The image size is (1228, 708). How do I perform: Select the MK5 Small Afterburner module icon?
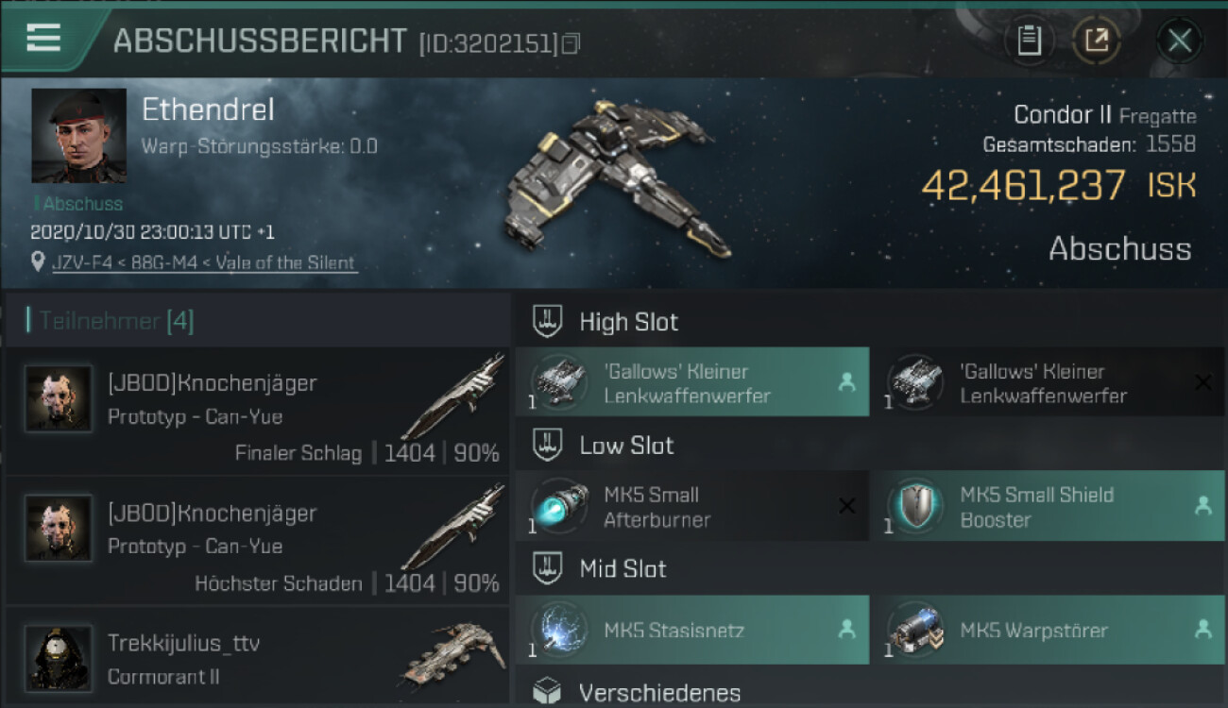pyautogui.click(x=559, y=506)
